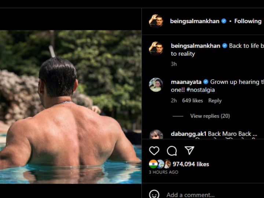Image resolution: width=264 pixels, height=198 pixels.
Task: Open the beingsalmankhan profile from the header username
Action: pos(195,21)
